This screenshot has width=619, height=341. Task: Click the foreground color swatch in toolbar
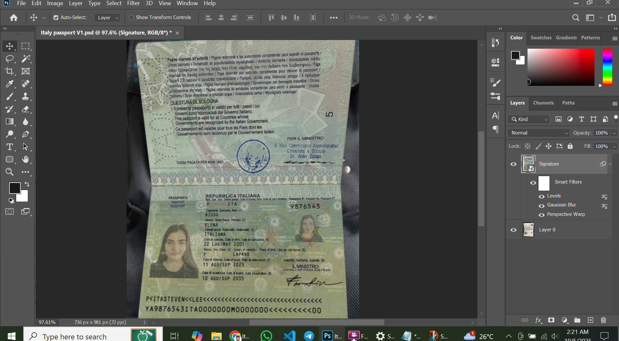[14, 188]
